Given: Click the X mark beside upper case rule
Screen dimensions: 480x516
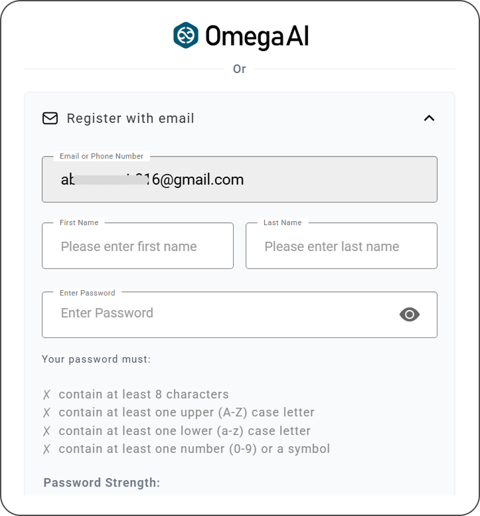Looking at the screenshot, I should (46, 413).
